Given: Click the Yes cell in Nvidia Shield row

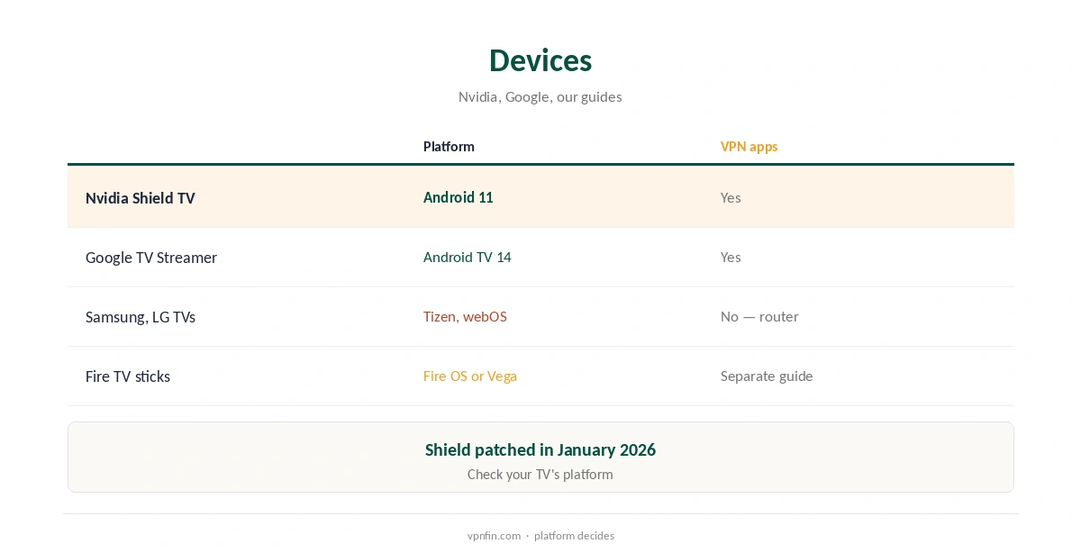Looking at the screenshot, I should [731, 197].
